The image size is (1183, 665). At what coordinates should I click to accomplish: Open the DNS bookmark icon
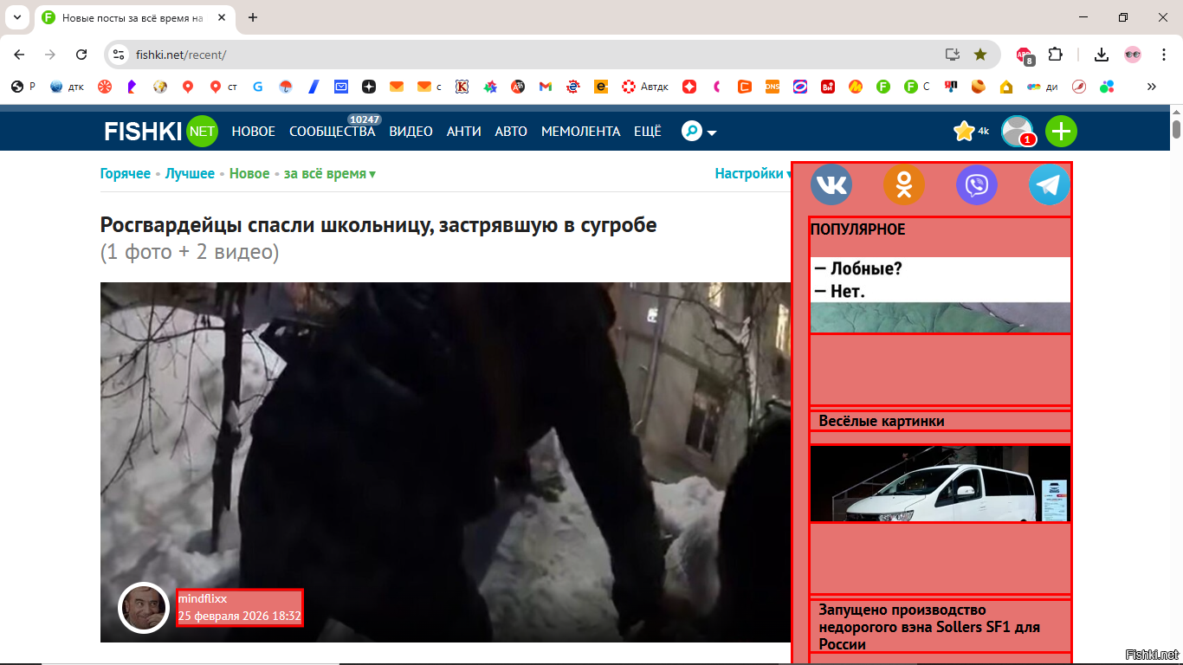(772, 87)
